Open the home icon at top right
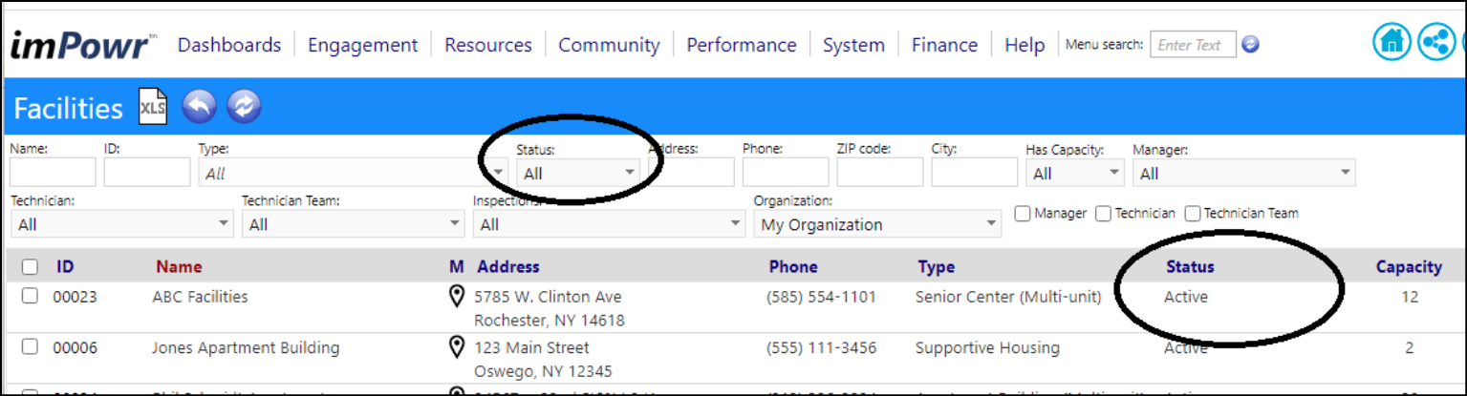The height and width of the screenshot is (396, 1467). [1392, 43]
